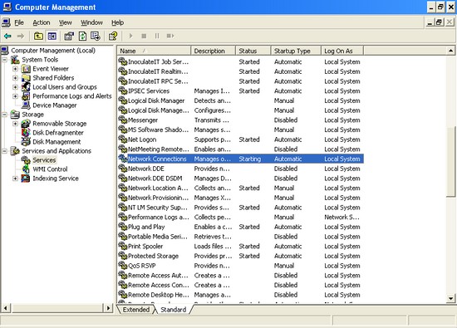Click the Up one level folder icon
The width and height of the screenshot is (457, 328).
[38, 36]
